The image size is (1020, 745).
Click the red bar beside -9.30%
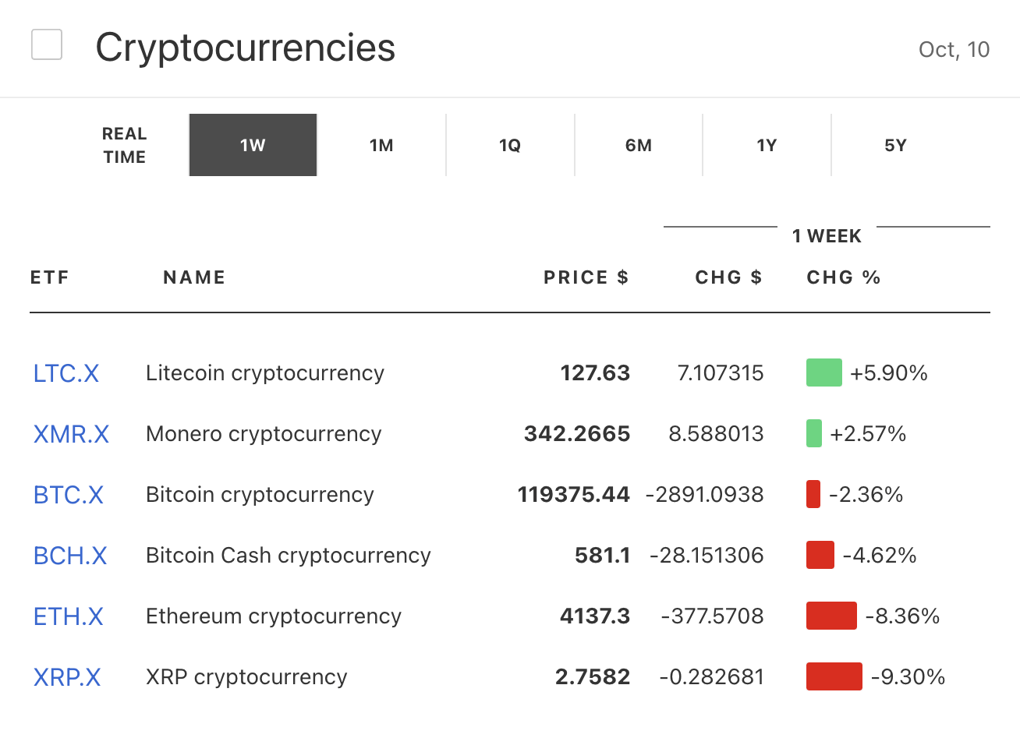coord(834,676)
